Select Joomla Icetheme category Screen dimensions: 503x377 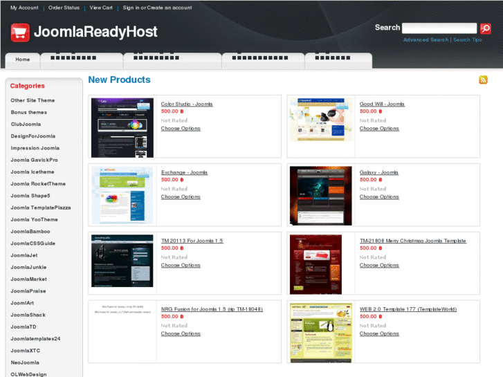pos(33,172)
